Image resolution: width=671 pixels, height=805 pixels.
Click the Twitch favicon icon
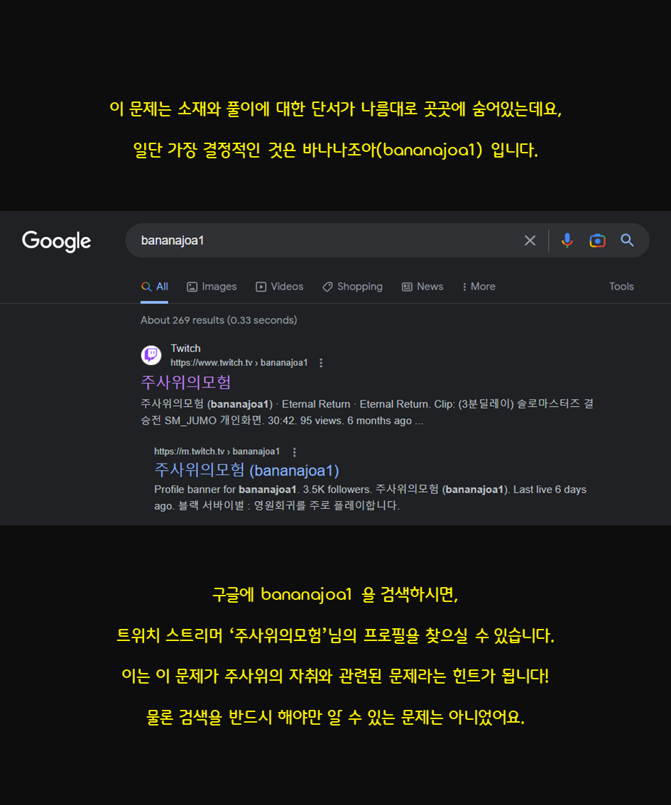pos(151,355)
